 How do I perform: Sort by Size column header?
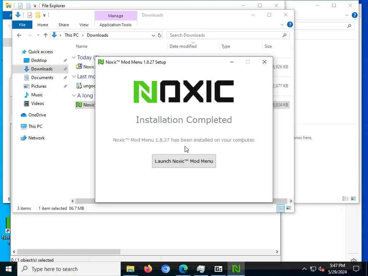[x=268, y=46]
